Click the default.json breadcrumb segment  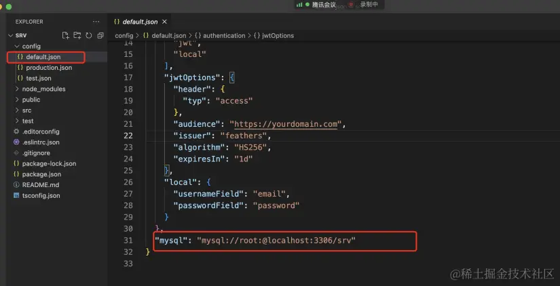[168, 36]
